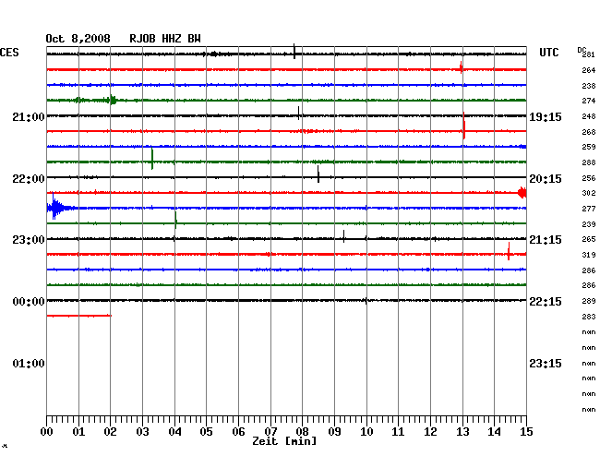Click minute label 12 on time axis
This screenshot has height=456, width=600.
430,432
